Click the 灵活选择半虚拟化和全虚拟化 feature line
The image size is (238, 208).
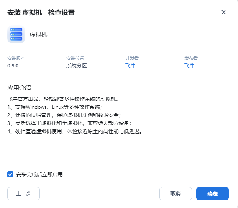[69, 123]
